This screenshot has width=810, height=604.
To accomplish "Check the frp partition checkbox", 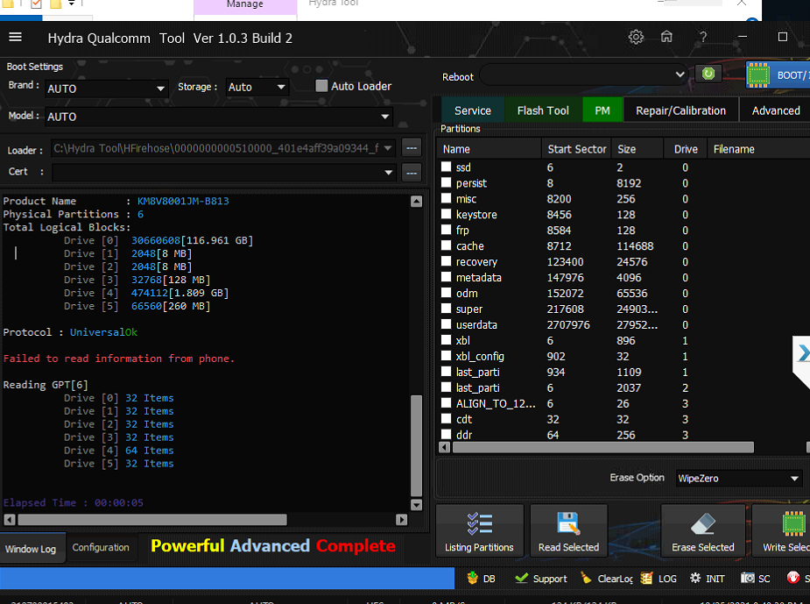I will [x=447, y=229].
